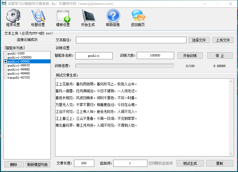This screenshot has height=172, width=238.
Task: Start training with 开始训练 button
Action: click(190, 56)
